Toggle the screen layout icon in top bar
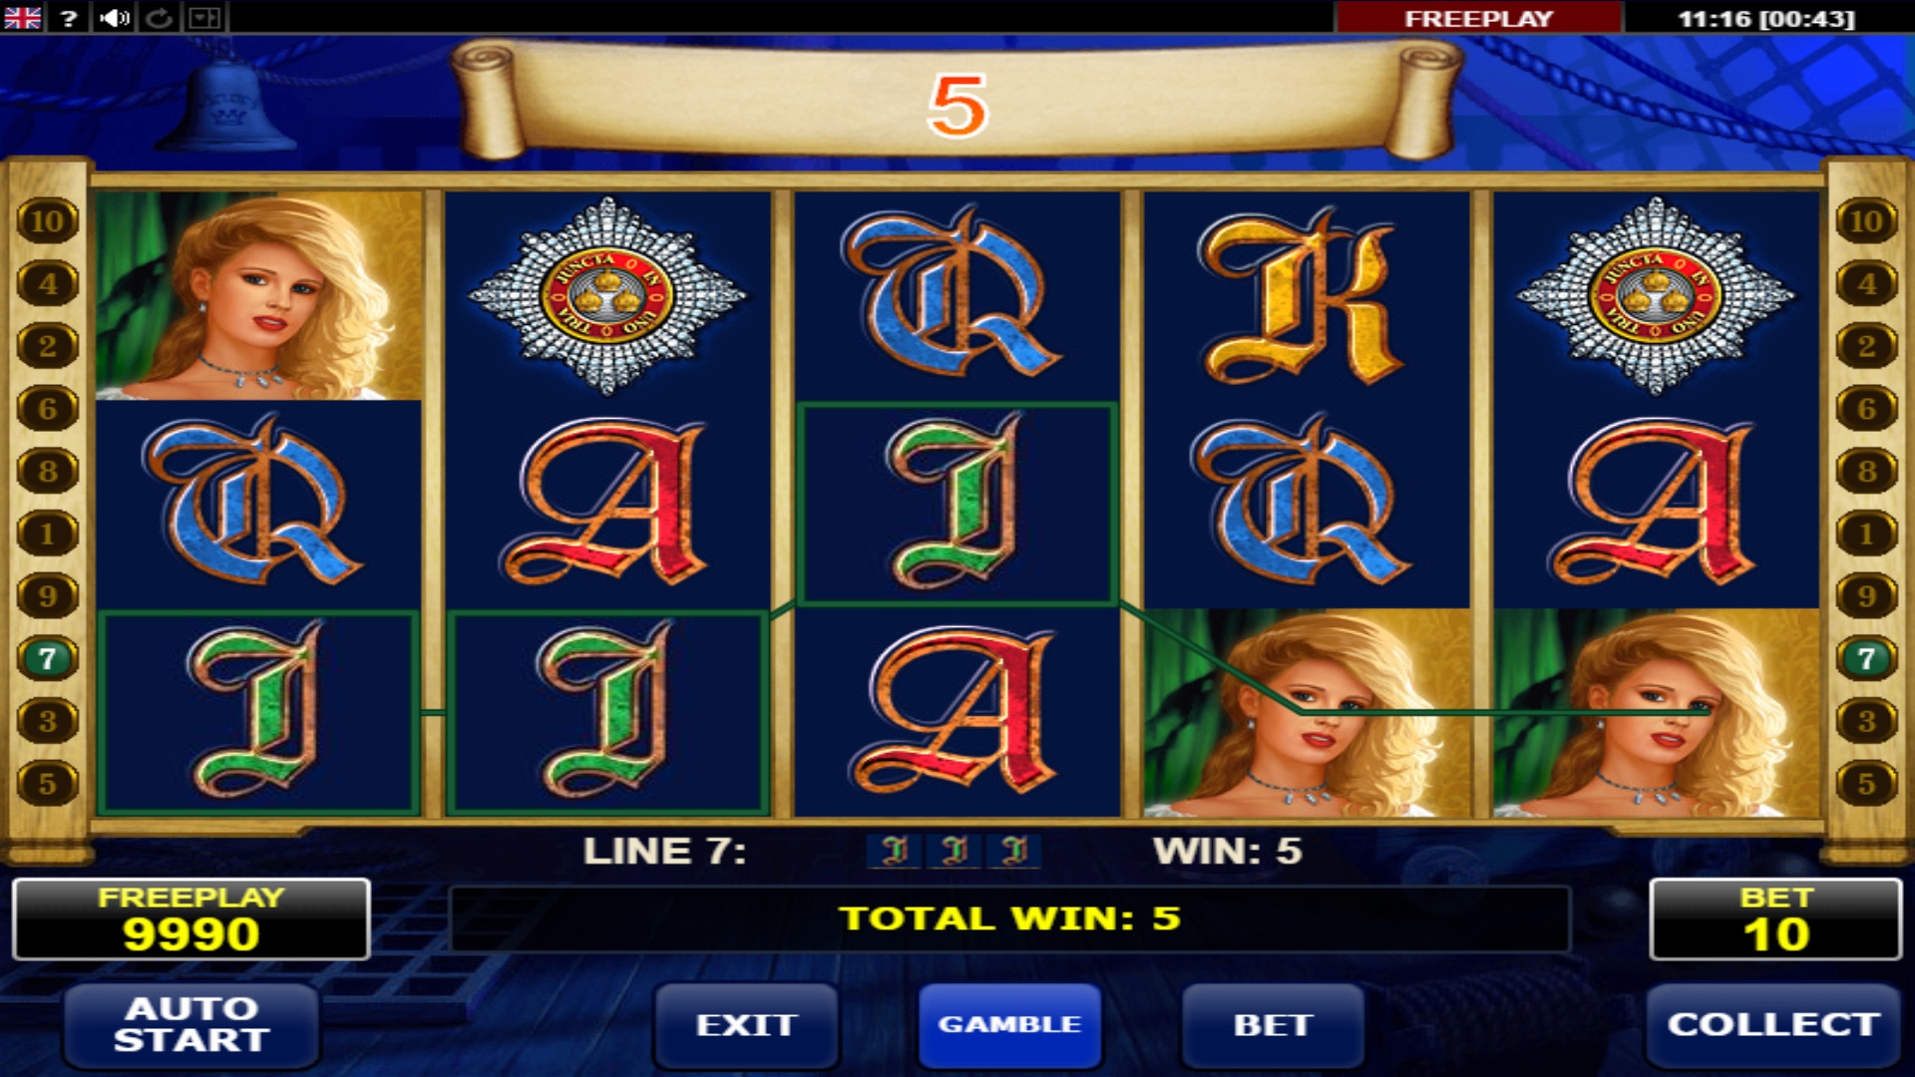Image resolution: width=1915 pixels, height=1077 pixels. (x=205, y=17)
